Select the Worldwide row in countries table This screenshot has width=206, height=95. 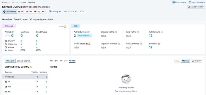tap(25, 77)
